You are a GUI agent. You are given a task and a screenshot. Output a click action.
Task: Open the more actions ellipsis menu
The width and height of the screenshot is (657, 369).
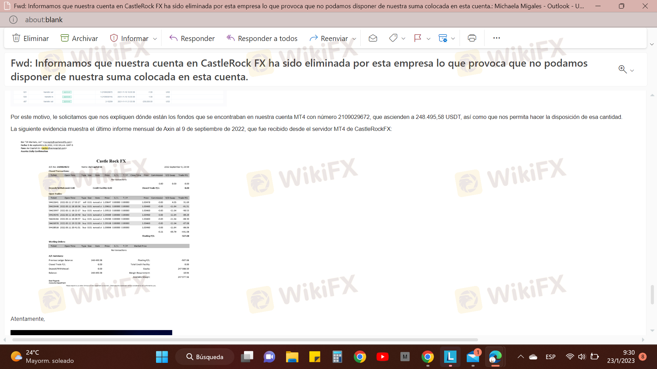click(x=497, y=38)
